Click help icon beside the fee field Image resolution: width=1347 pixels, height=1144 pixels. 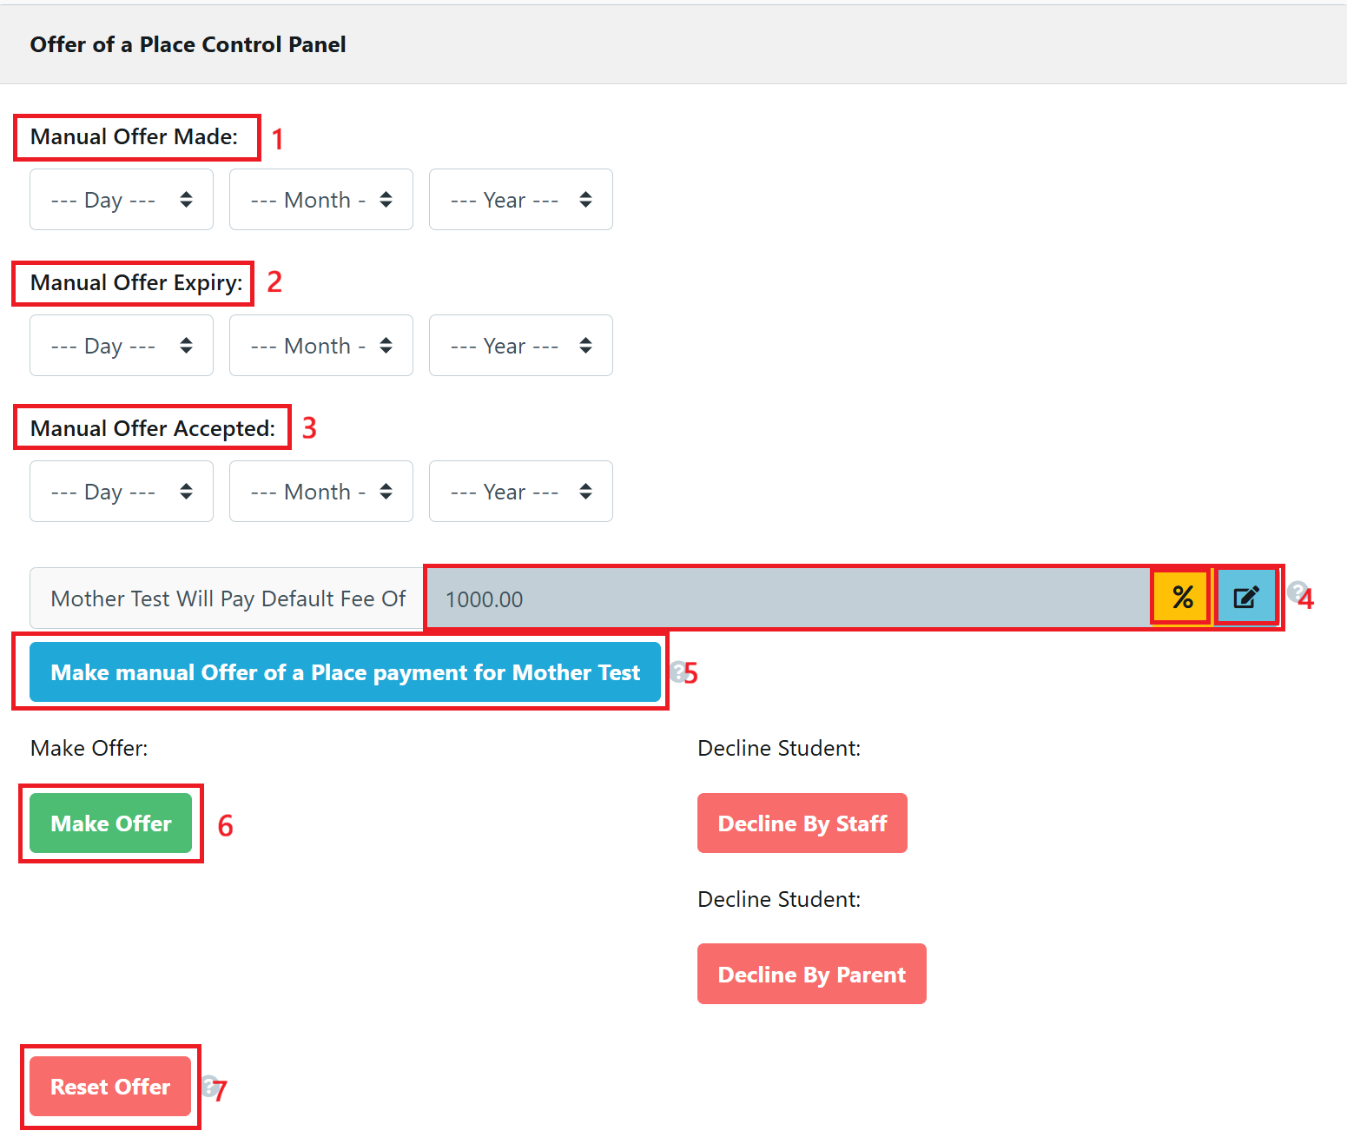click(1297, 592)
